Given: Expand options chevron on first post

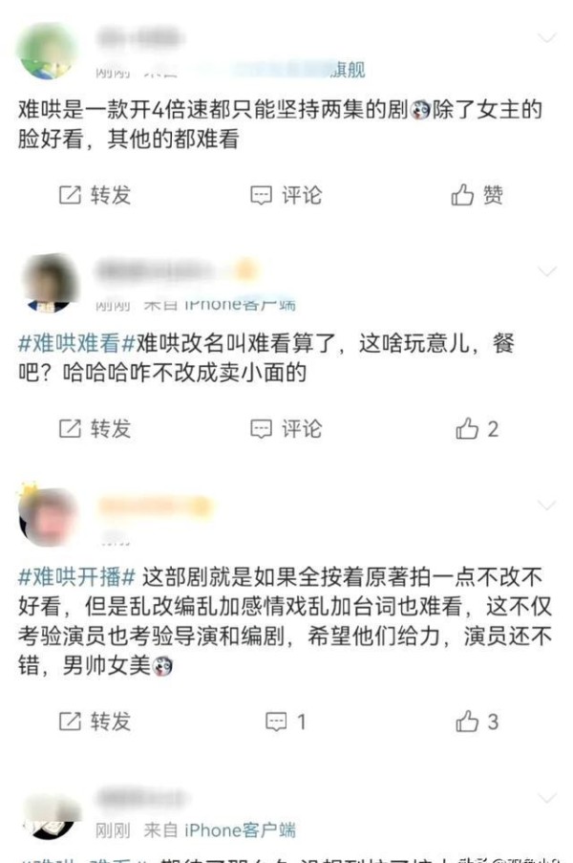Looking at the screenshot, I should click(x=546, y=37).
